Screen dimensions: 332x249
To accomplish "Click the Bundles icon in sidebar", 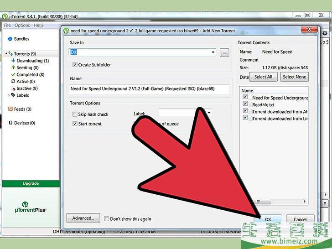I will (10, 39).
